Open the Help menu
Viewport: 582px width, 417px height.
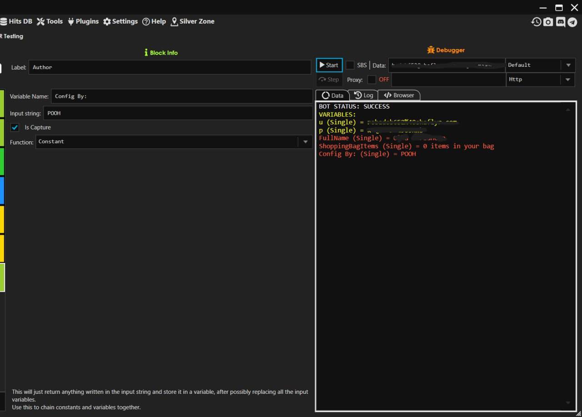coord(154,21)
